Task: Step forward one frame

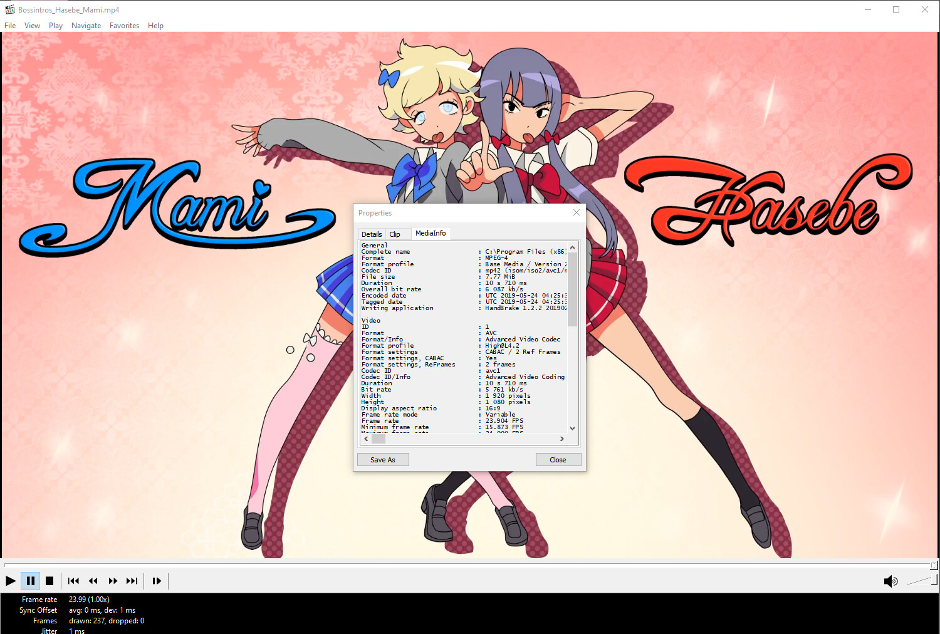Action: (x=157, y=581)
